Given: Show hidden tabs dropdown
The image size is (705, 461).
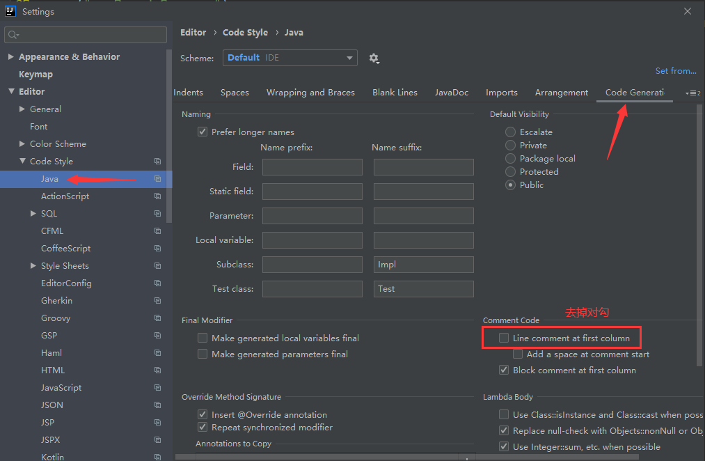Looking at the screenshot, I should click(692, 93).
